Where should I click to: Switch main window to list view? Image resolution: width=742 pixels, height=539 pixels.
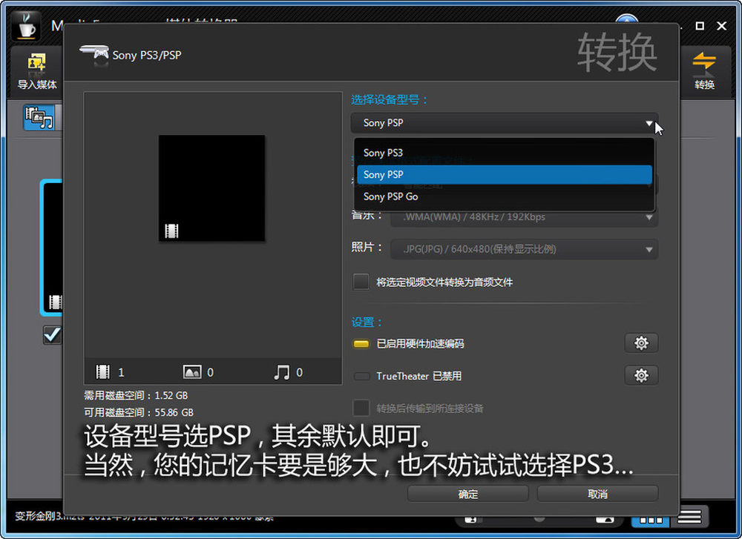click(689, 517)
